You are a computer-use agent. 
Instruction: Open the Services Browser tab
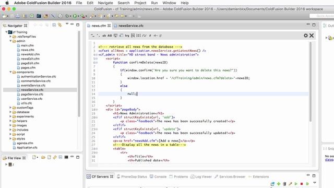click(x=230, y=177)
